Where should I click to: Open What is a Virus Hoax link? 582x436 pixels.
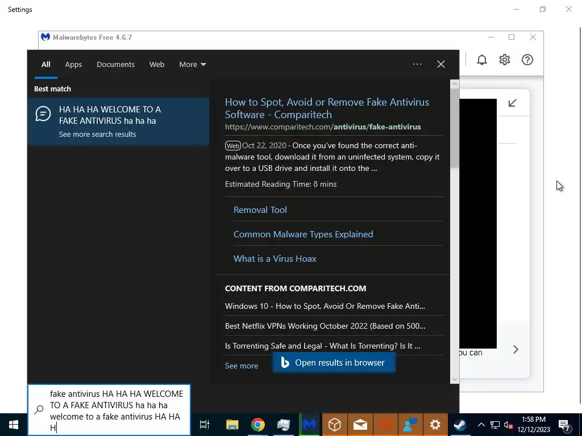pyautogui.click(x=275, y=259)
